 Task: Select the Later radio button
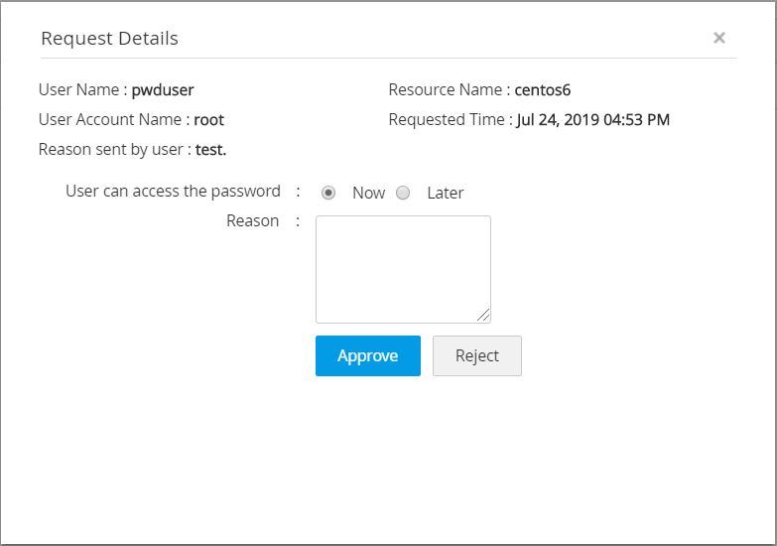(x=403, y=193)
